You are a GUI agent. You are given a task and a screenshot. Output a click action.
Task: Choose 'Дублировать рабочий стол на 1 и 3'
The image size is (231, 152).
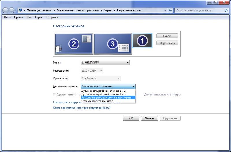108,94
